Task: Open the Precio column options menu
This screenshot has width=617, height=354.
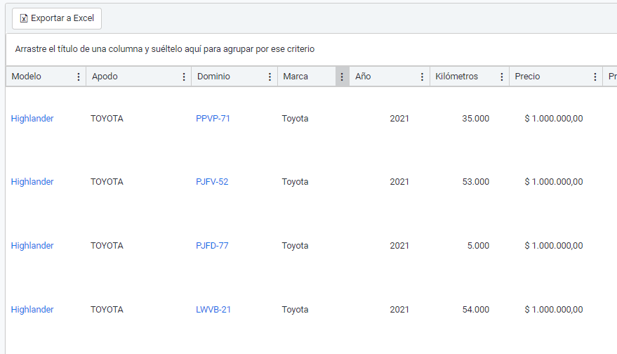Action: (595, 77)
